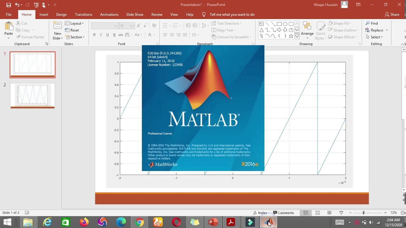Select slide 2 thumbnail
This screenshot has height=228, width=406.
32,96
